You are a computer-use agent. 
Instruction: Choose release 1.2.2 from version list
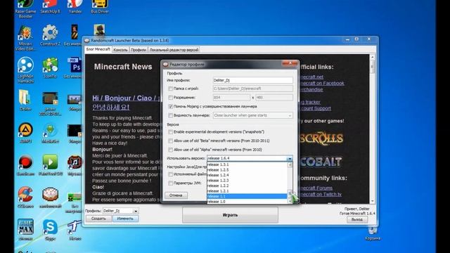tap(247, 186)
